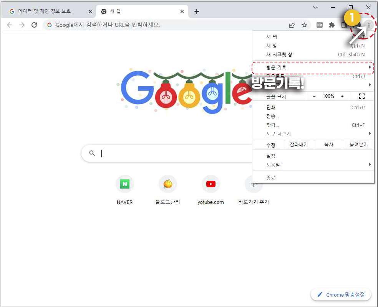Enter fullscreen mode icon
This screenshot has height=307, width=378.
coord(361,96)
